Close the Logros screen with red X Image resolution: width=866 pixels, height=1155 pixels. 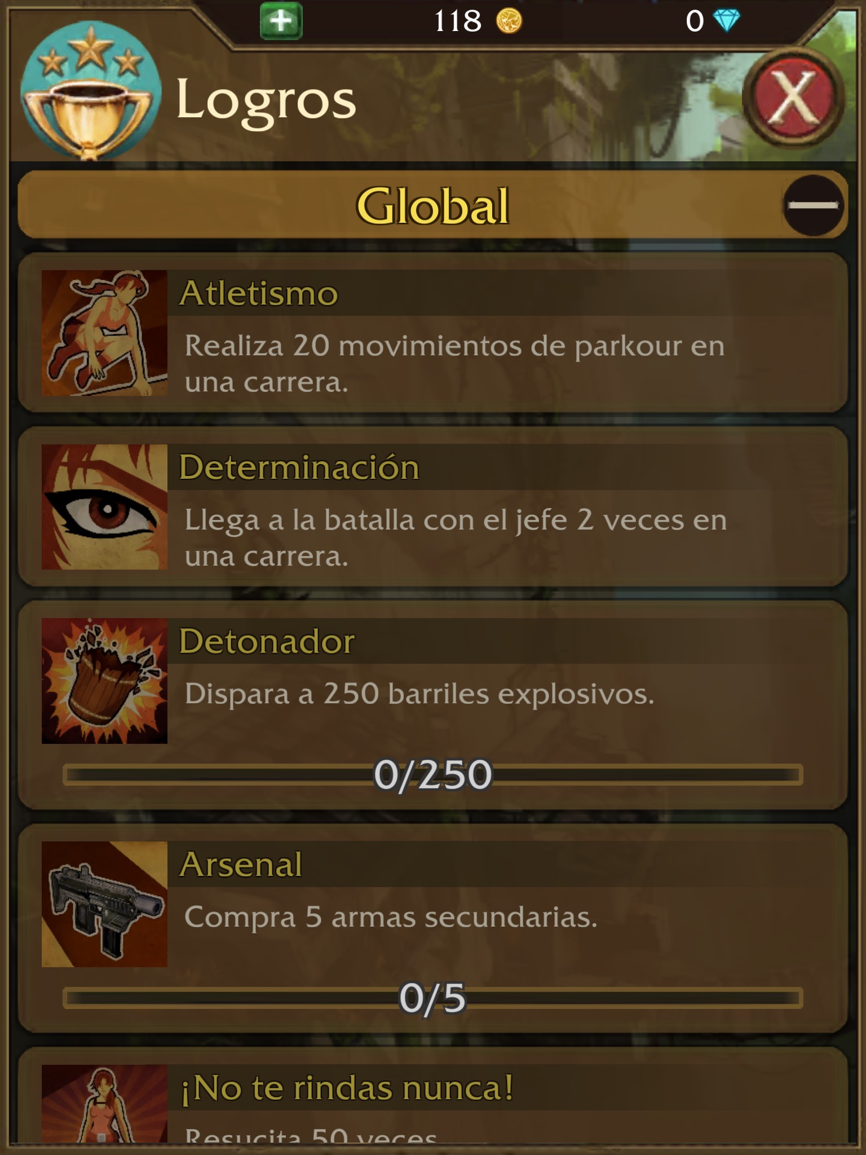click(793, 97)
